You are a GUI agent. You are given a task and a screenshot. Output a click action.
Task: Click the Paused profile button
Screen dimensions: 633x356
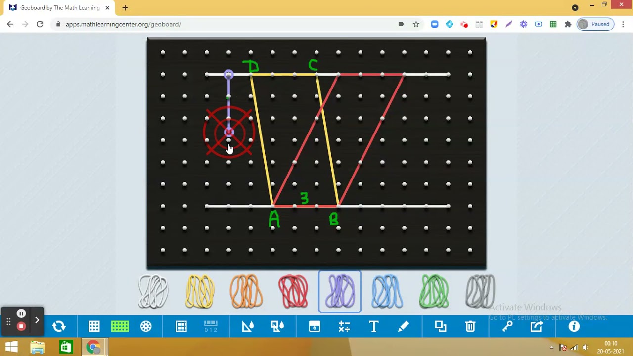[596, 24]
